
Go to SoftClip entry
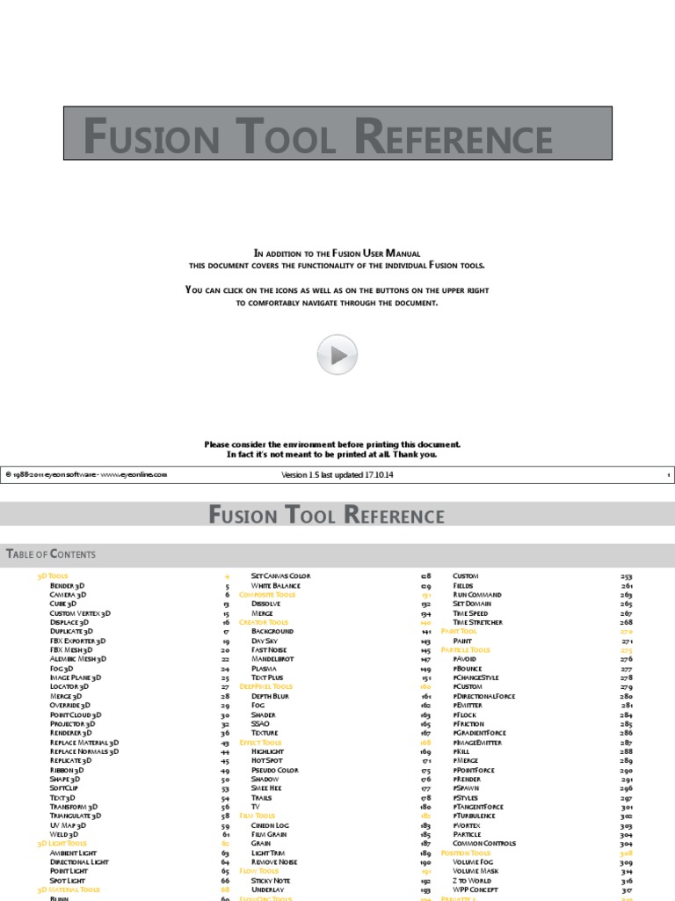(x=63, y=787)
